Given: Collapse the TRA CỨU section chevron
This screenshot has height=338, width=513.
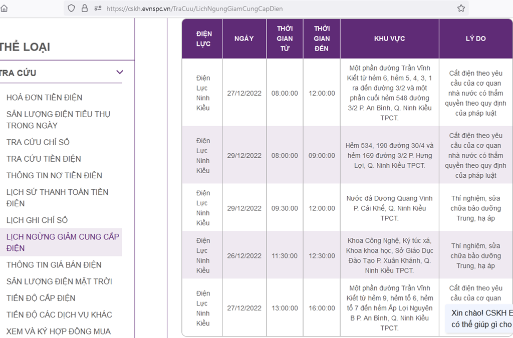Looking at the screenshot, I should pyautogui.click(x=119, y=72).
